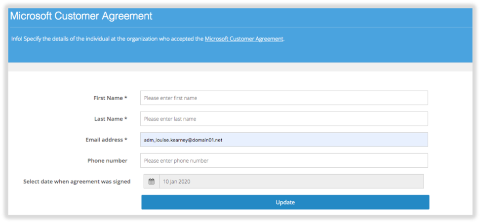Focus the First Name input field
The width and height of the screenshot is (480, 223).
tap(284, 98)
